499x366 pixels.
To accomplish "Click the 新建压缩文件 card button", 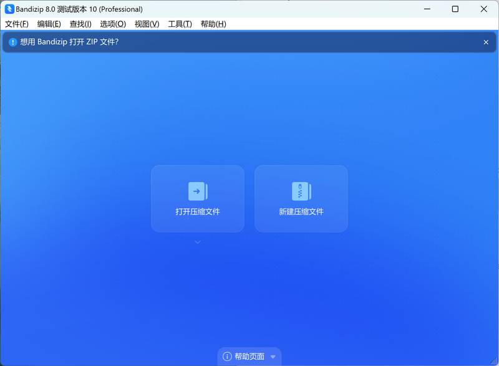I will [301, 199].
